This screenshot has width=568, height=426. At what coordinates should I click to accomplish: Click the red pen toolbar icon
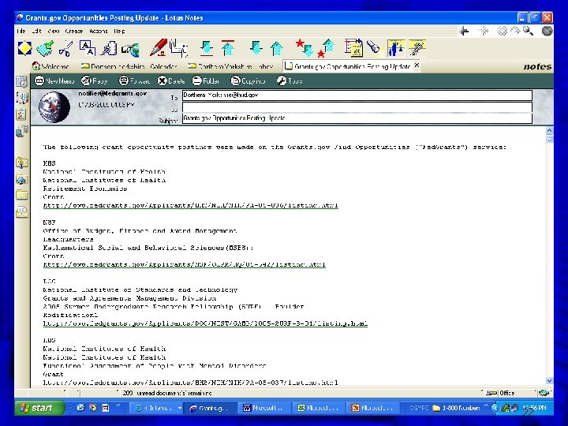point(159,48)
